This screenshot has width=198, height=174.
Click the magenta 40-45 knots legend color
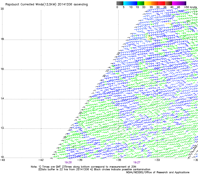click(x=176, y=3)
